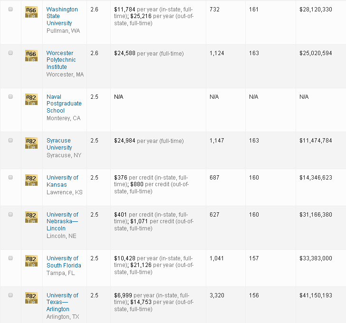Click the #66 rank badge beside Washington State

[x=31, y=11]
